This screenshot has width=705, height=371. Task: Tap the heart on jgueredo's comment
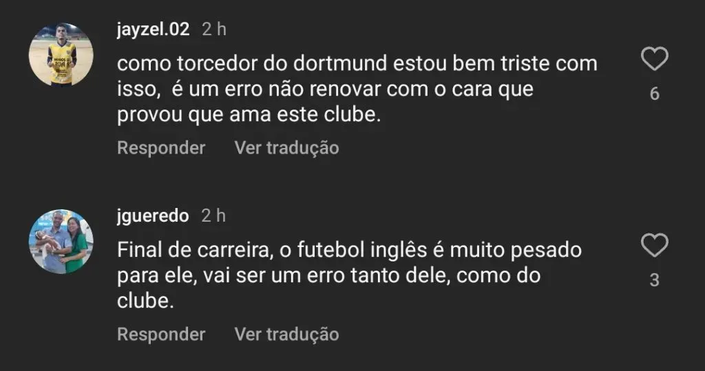(x=654, y=246)
